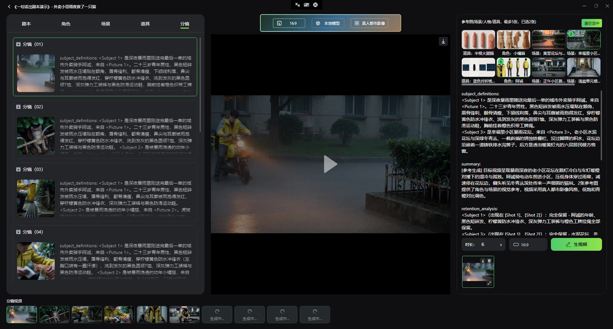This screenshot has height=329, width=613.
Task: Delete the generated video via trash icon
Action: pyautogui.click(x=489, y=261)
